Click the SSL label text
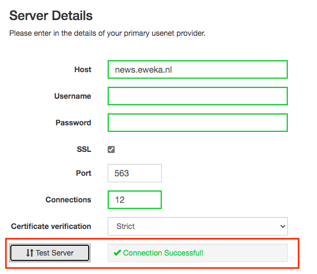This screenshot has width=317, height=274. click(84, 149)
